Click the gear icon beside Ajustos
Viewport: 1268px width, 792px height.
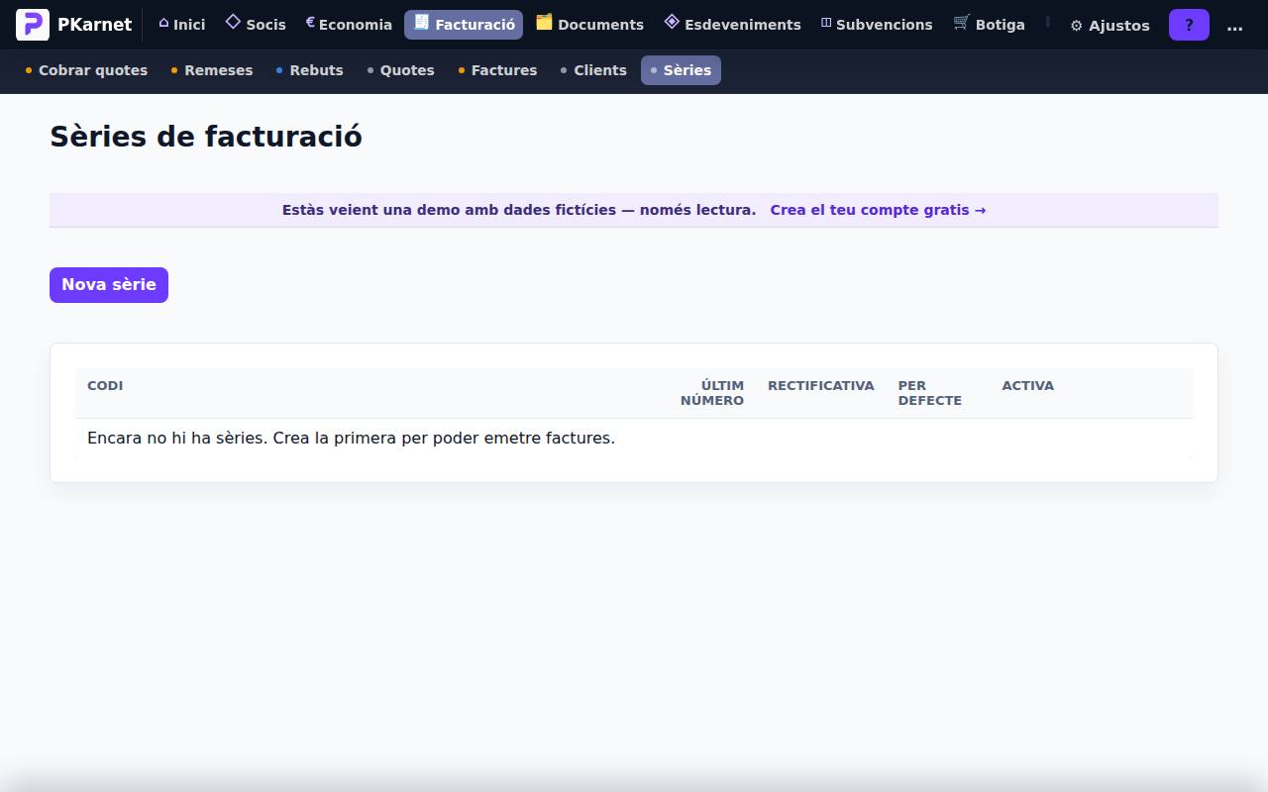[x=1077, y=26]
